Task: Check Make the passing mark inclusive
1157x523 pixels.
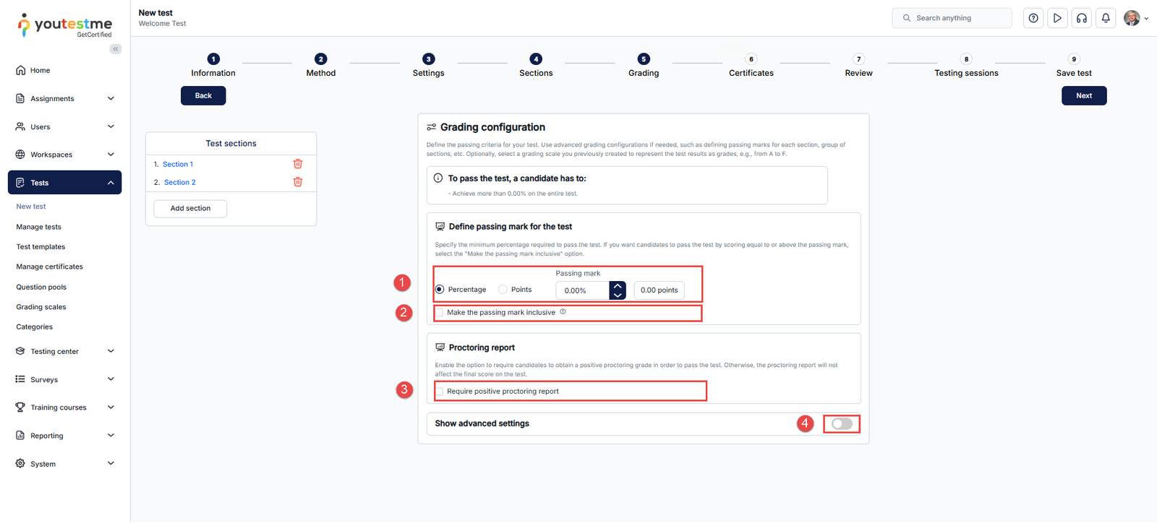Action: [x=439, y=313]
